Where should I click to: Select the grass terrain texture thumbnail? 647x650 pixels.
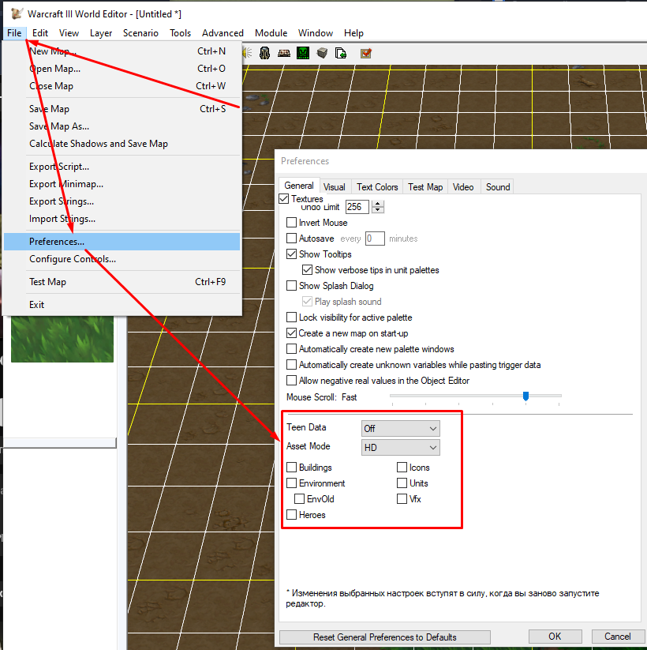point(62,339)
